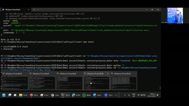Select the third Windows PowerShell preview thumbnail
Viewport: 189px width, 106px height.
coord(69,81)
